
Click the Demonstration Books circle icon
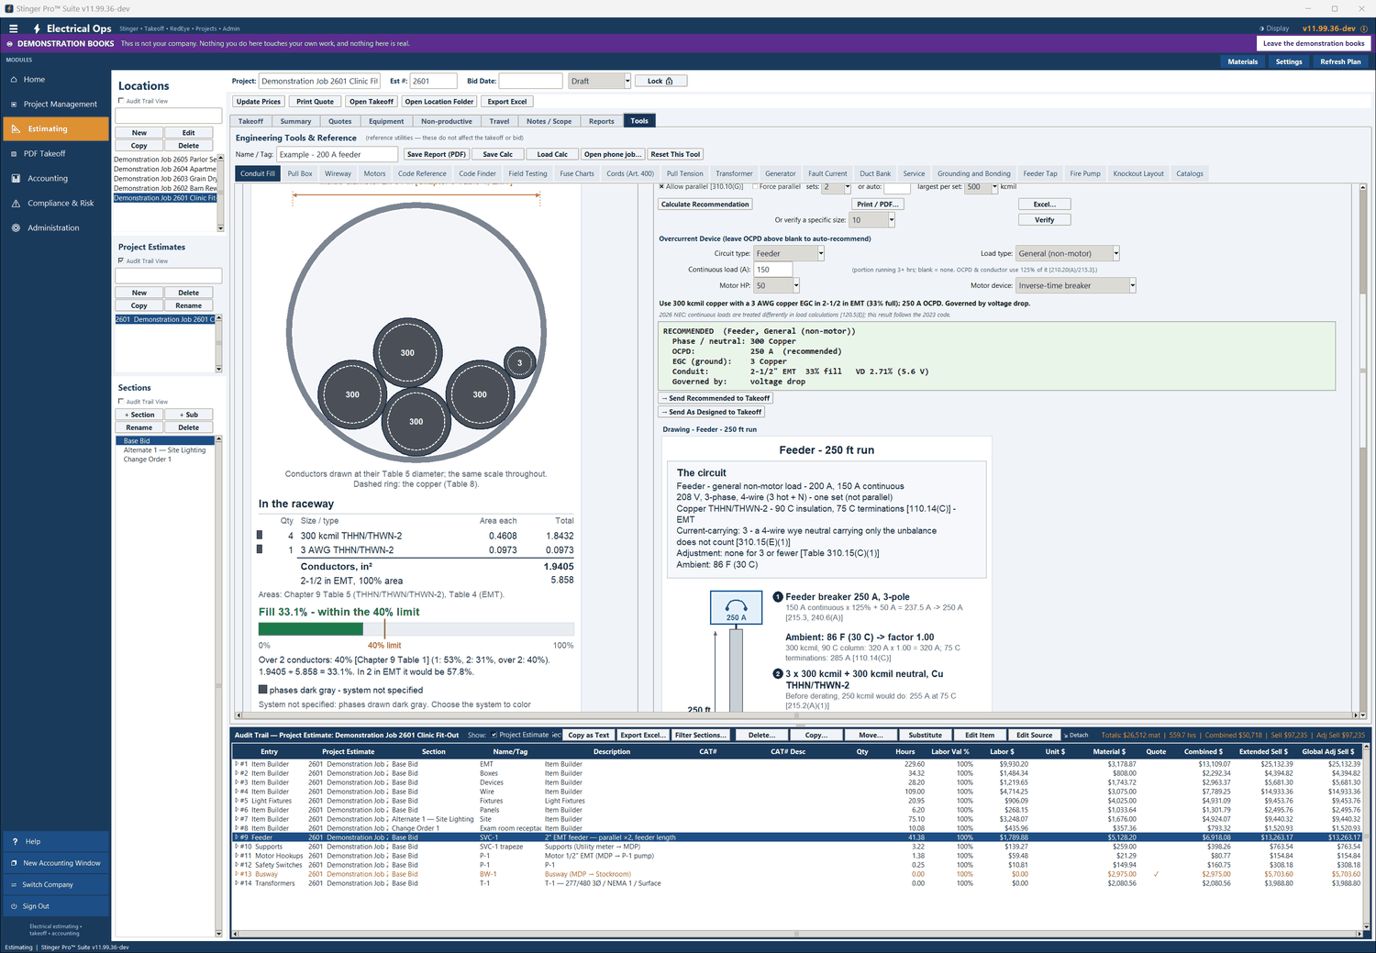[10, 43]
